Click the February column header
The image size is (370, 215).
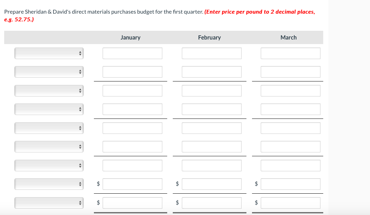209,37
